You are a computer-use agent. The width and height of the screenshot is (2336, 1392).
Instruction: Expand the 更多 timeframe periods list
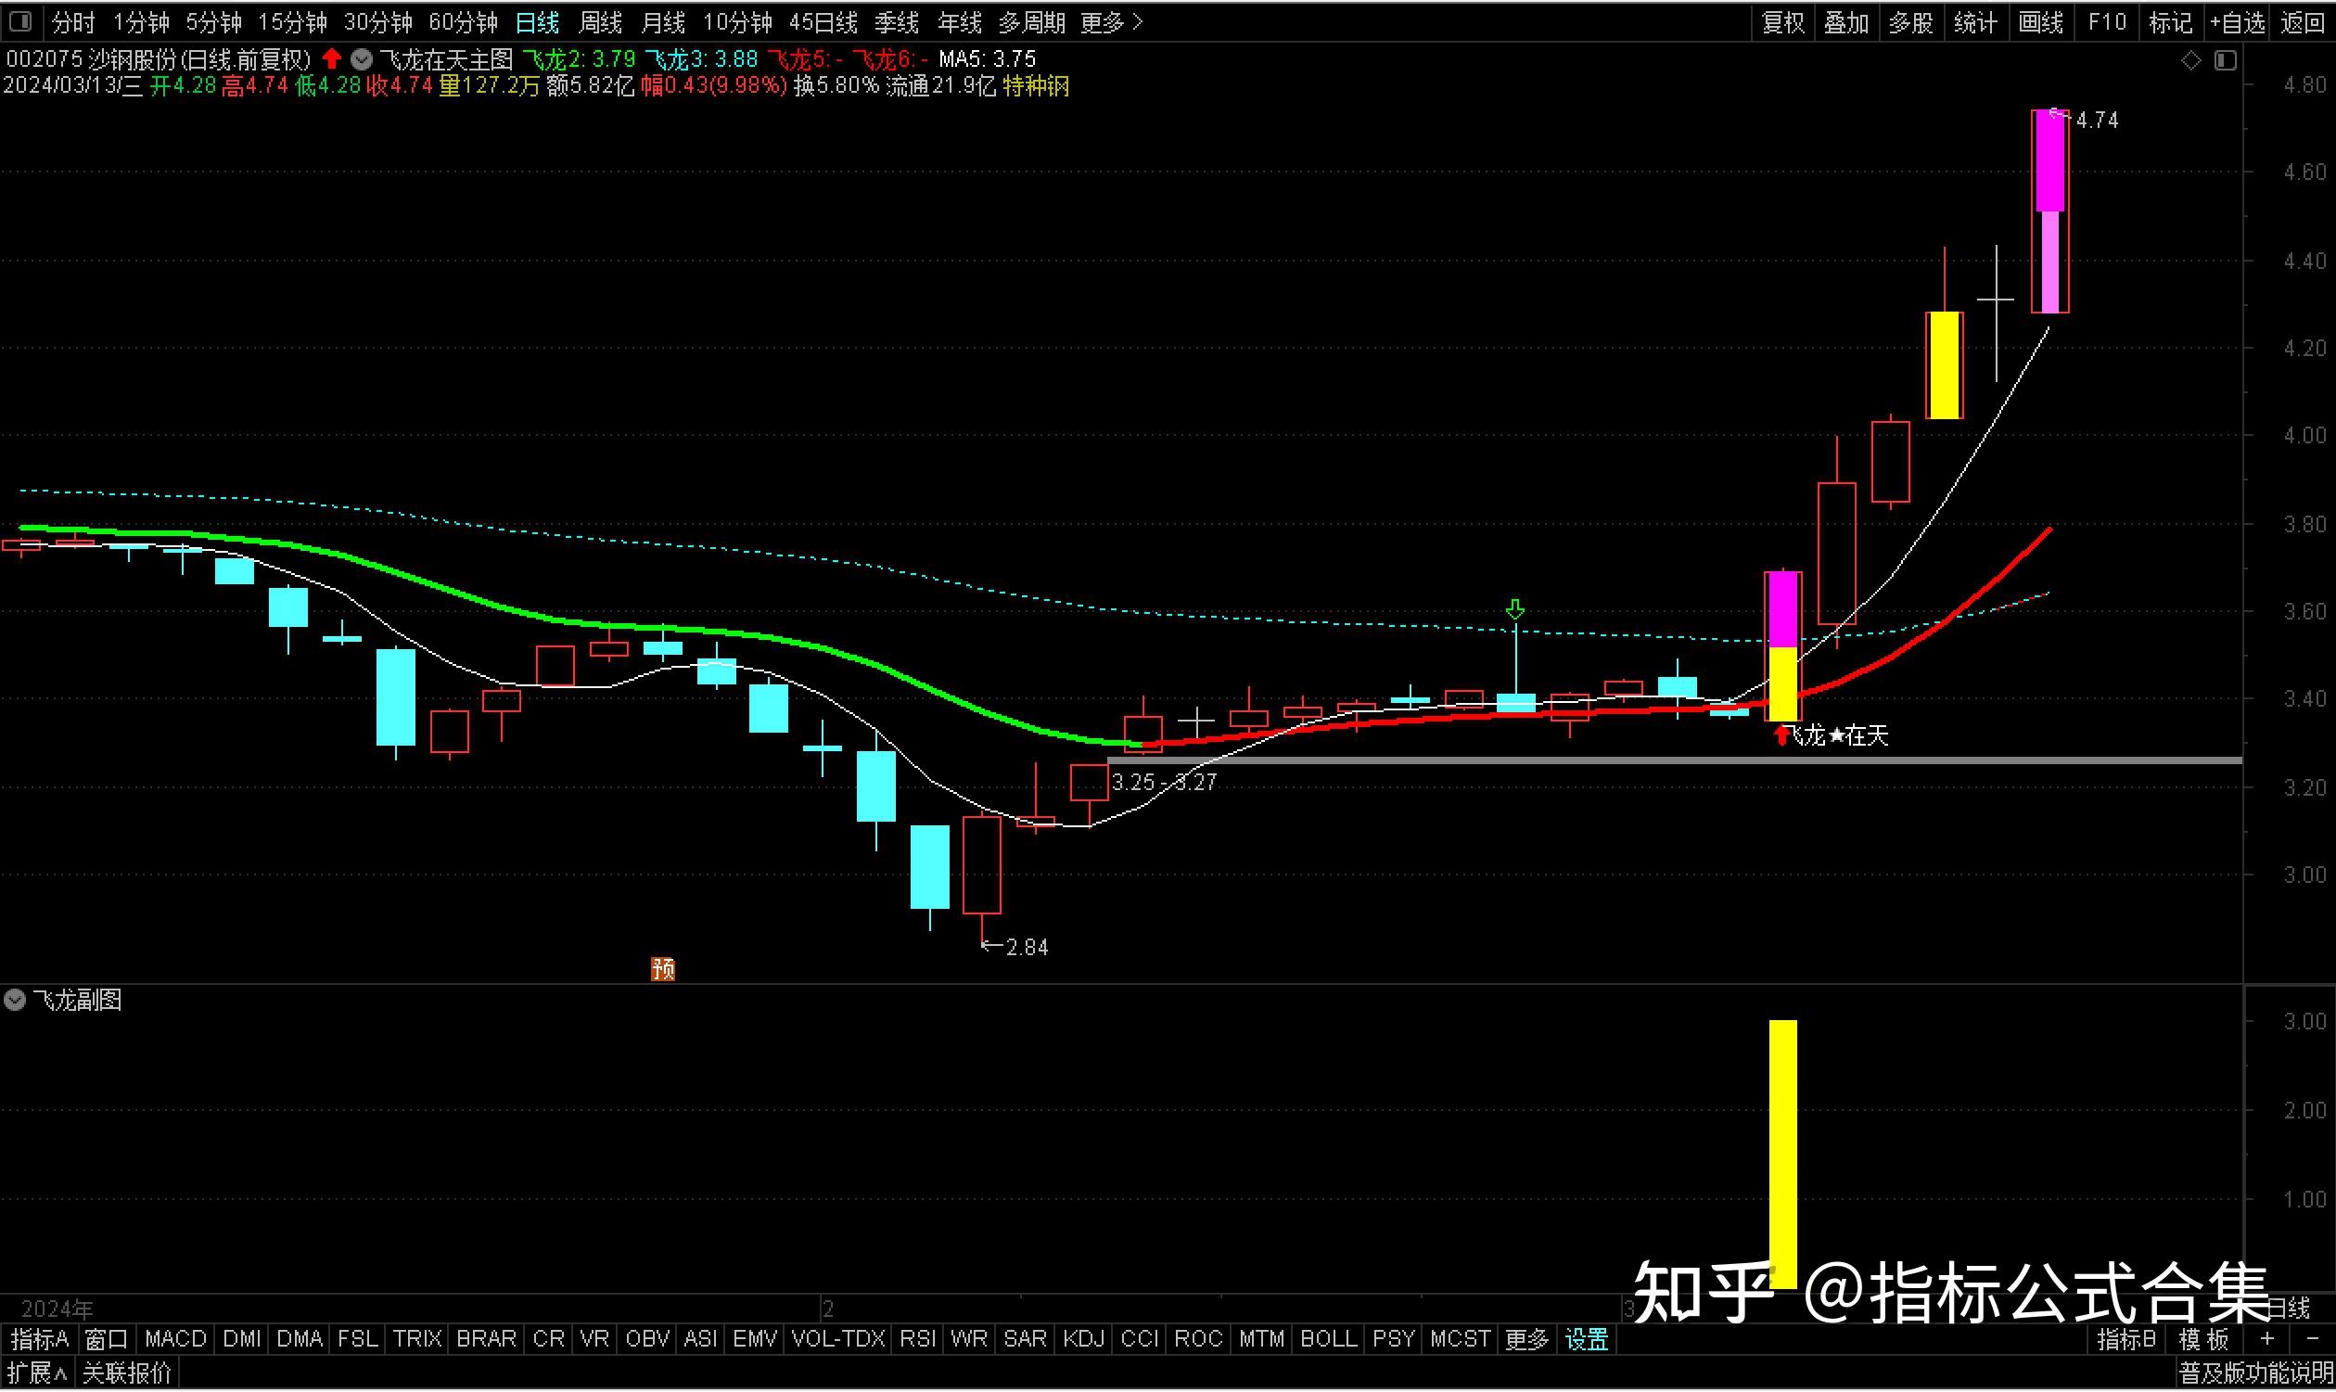click(1111, 21)
